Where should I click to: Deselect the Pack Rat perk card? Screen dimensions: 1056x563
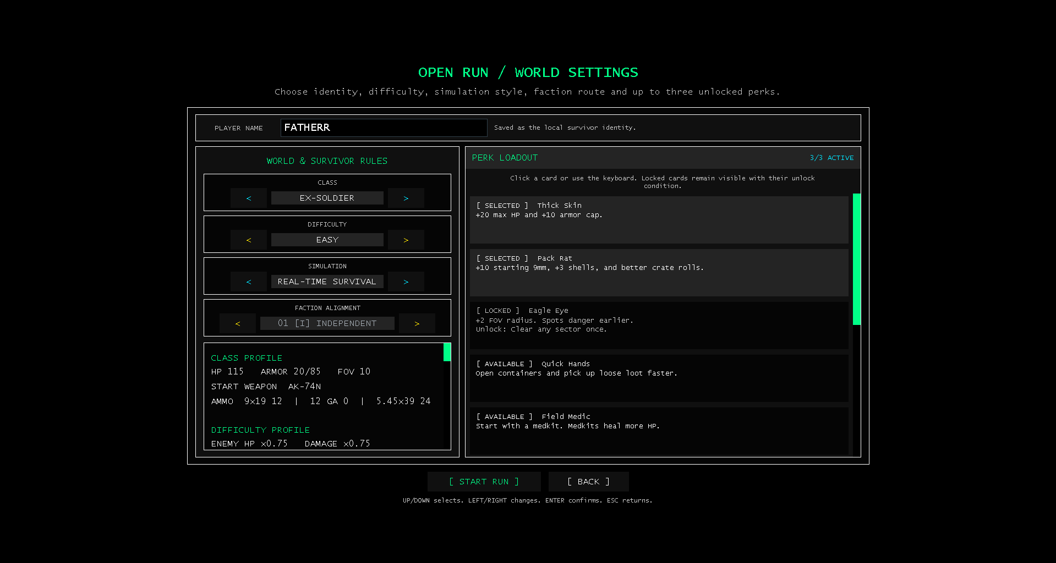[x=659, y=273]
